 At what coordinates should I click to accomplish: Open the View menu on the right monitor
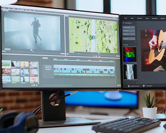(147, 18)
